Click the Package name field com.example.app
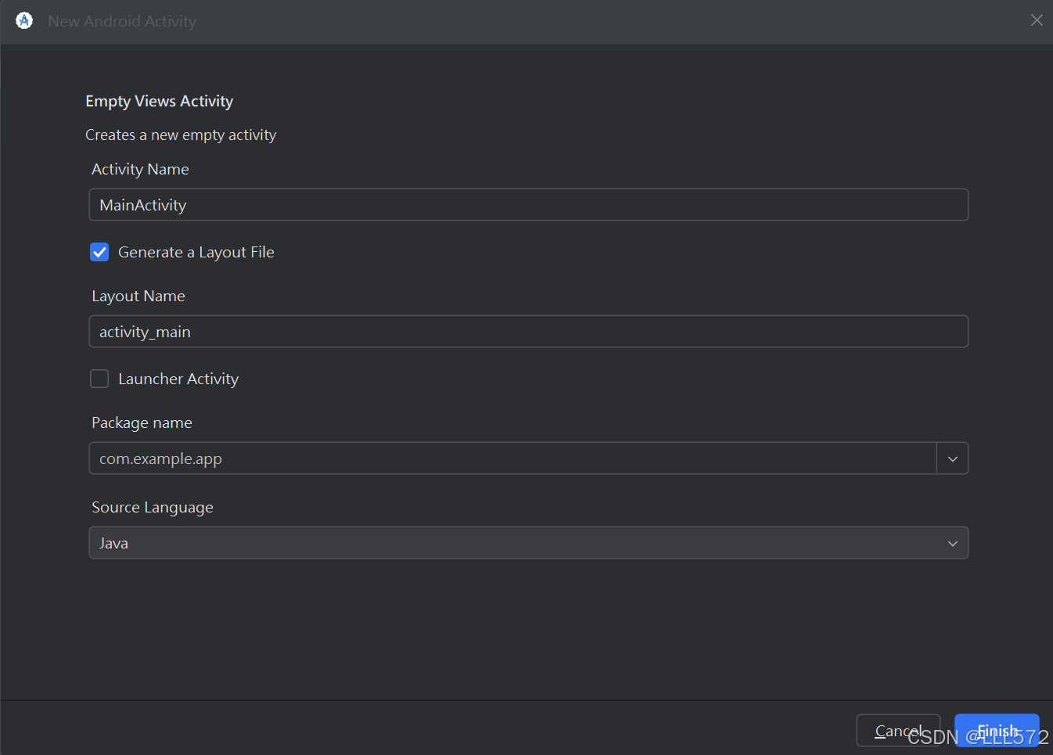This screenshot has height=755, width=1053. [512, 458]
